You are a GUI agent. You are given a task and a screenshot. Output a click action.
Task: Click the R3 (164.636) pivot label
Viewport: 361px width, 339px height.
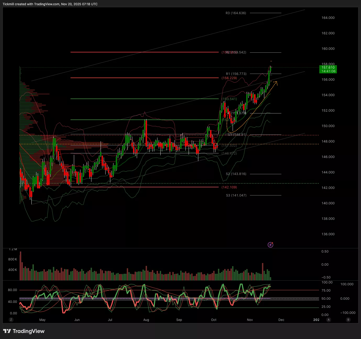tap(236, 13)
